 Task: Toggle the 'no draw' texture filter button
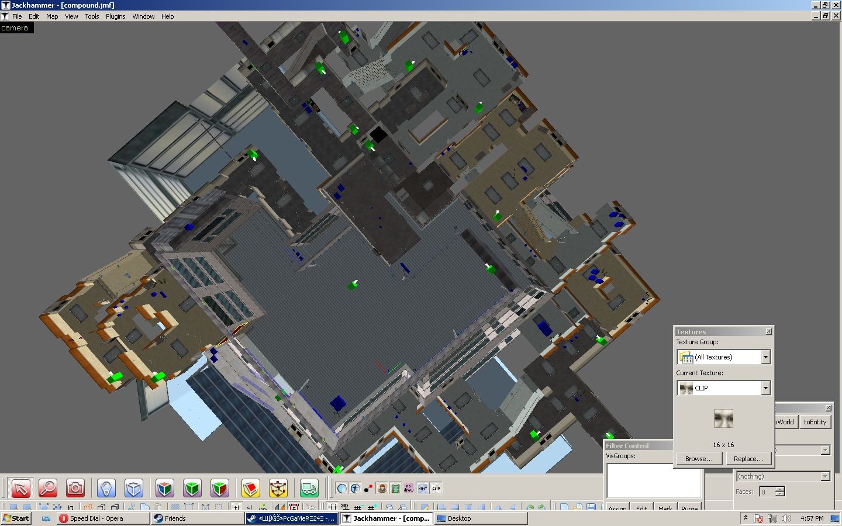(x=409, y=488)
